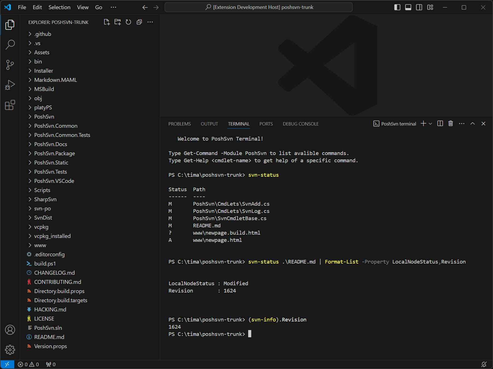Open the File menu
Screen dimensions: 493x369
(22, 7)
